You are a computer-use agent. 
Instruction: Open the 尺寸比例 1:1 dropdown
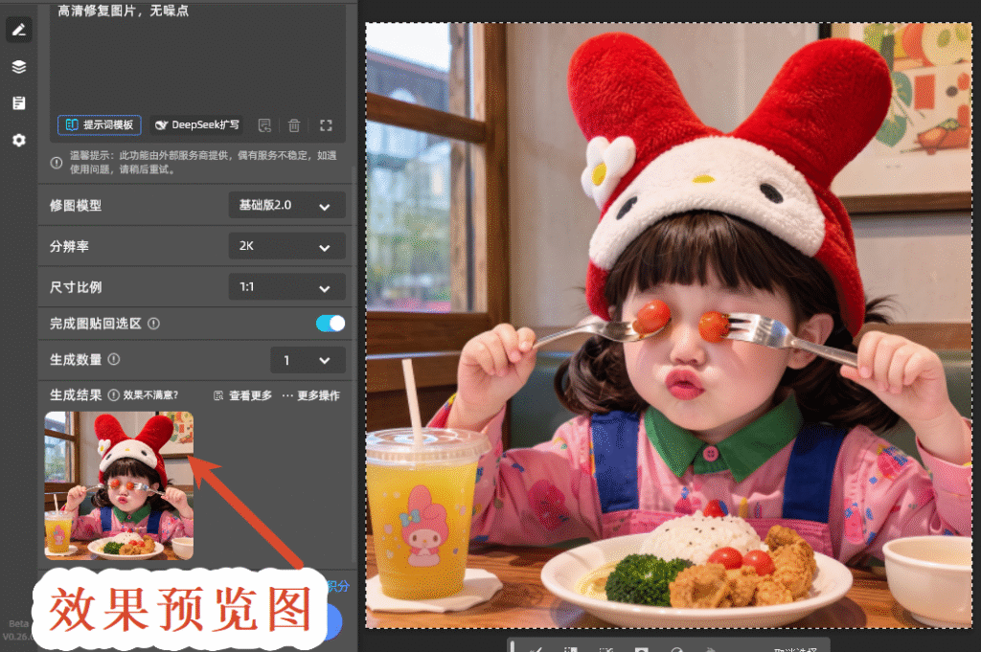287,287
